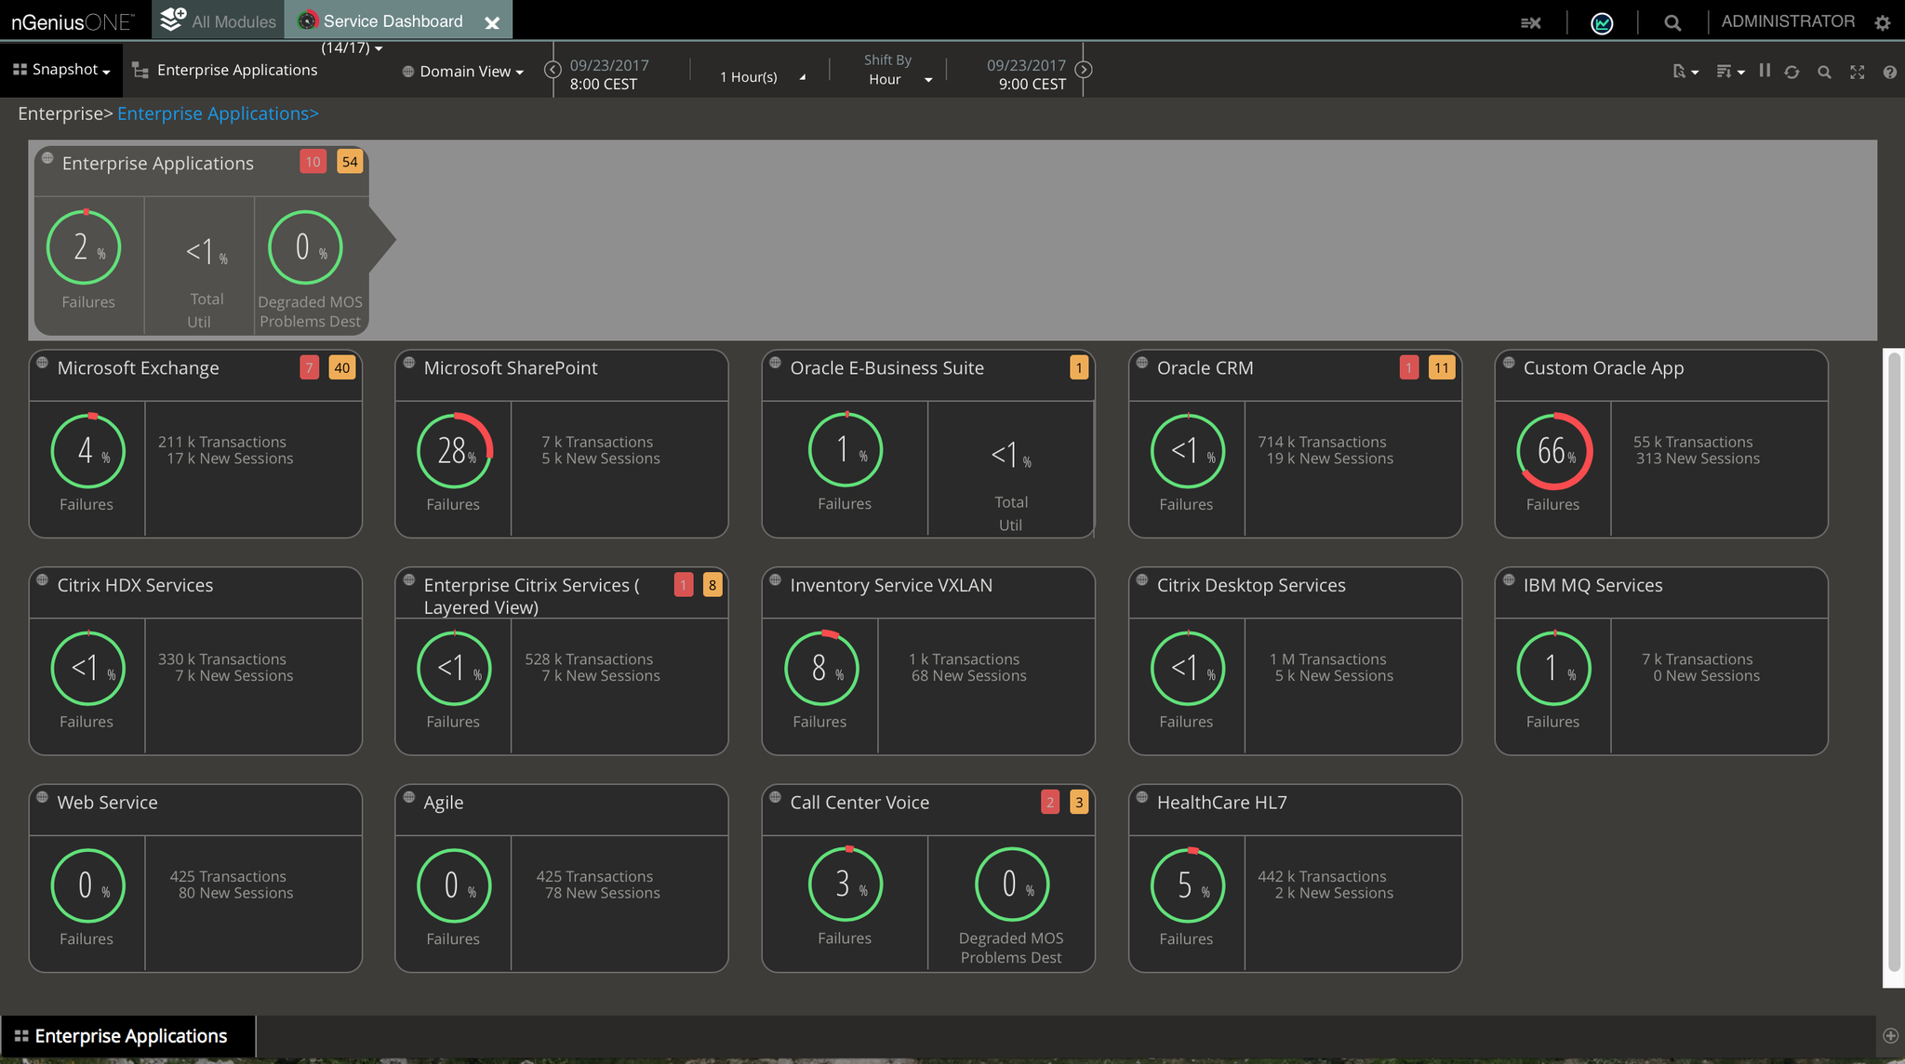
Task: Click Enterprise in the breadcrumb
Action: click(60, 113)
